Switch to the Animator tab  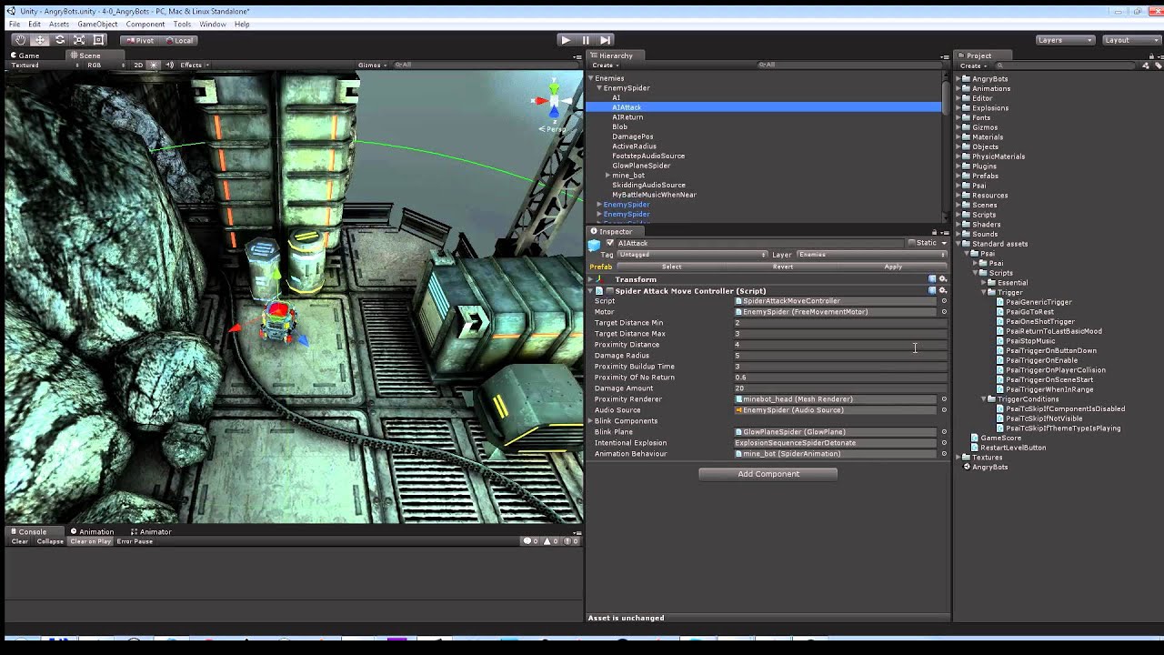click(x=151, y=531)
